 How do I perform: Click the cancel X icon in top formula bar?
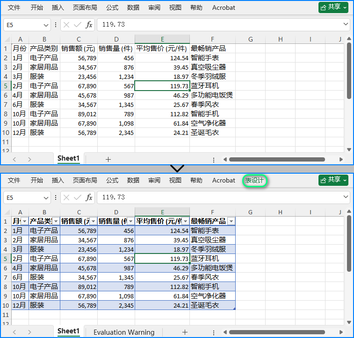66,25
